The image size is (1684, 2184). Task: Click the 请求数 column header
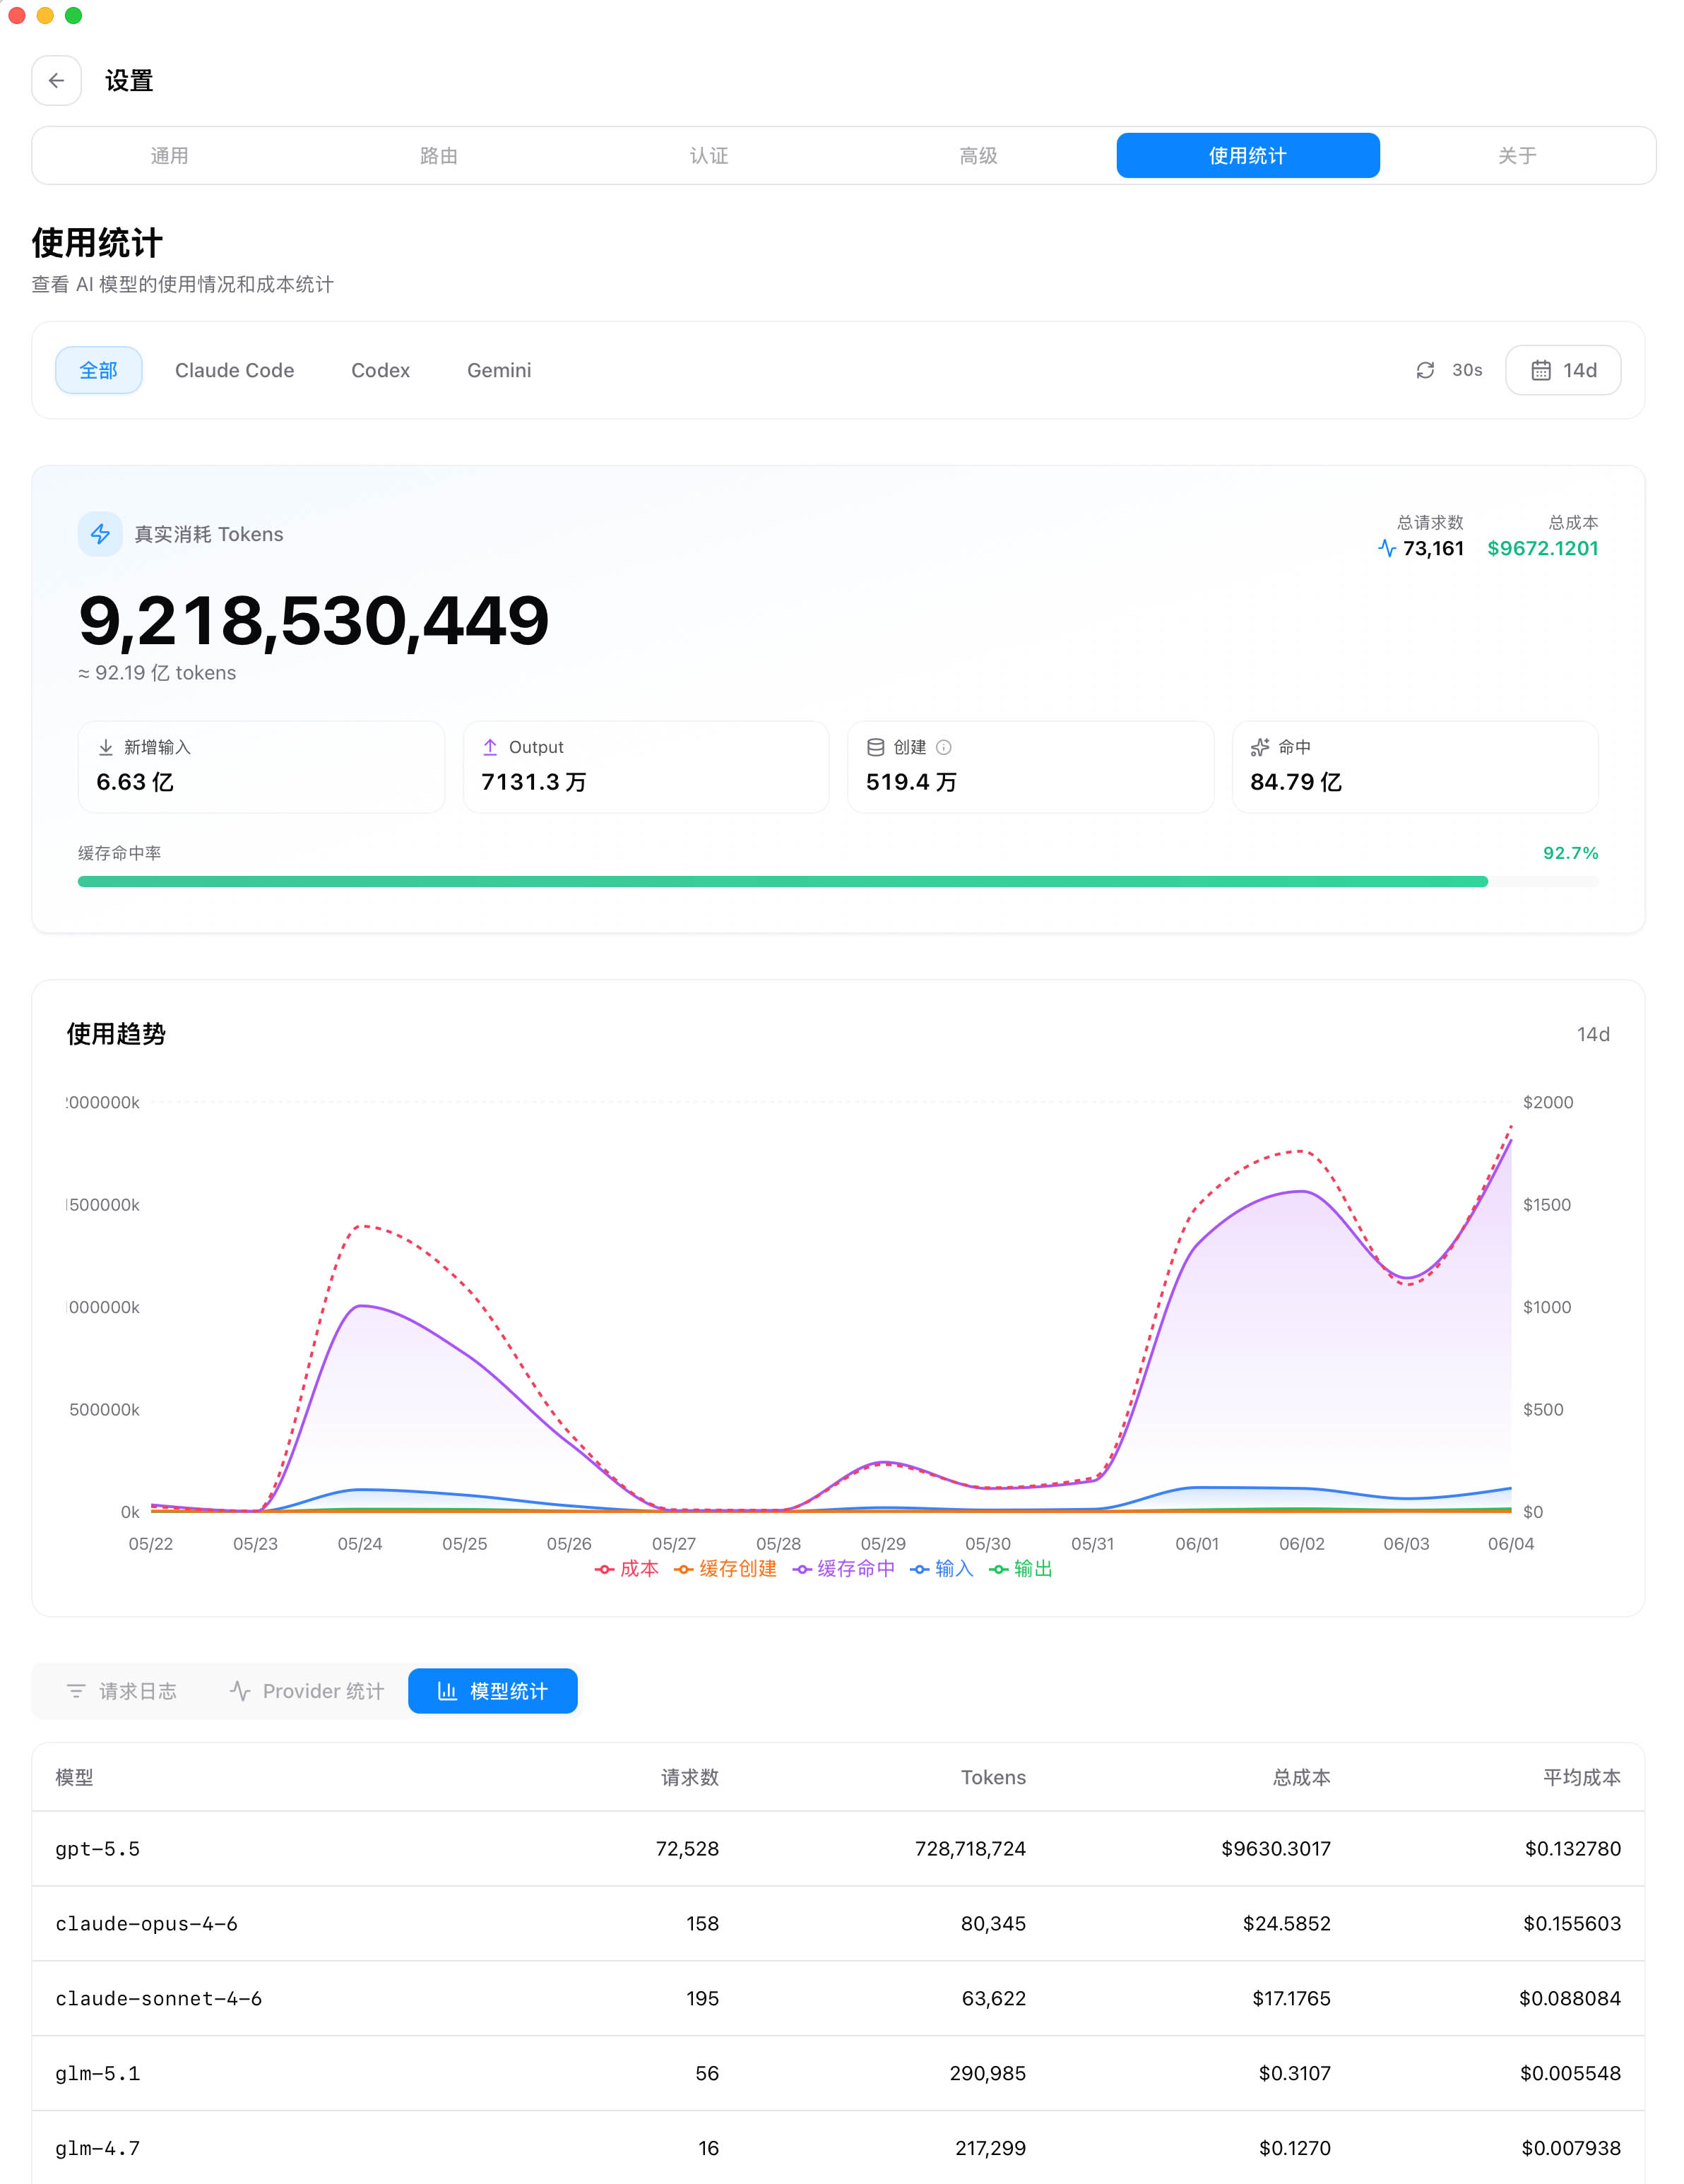click(x=690, y=1777)
